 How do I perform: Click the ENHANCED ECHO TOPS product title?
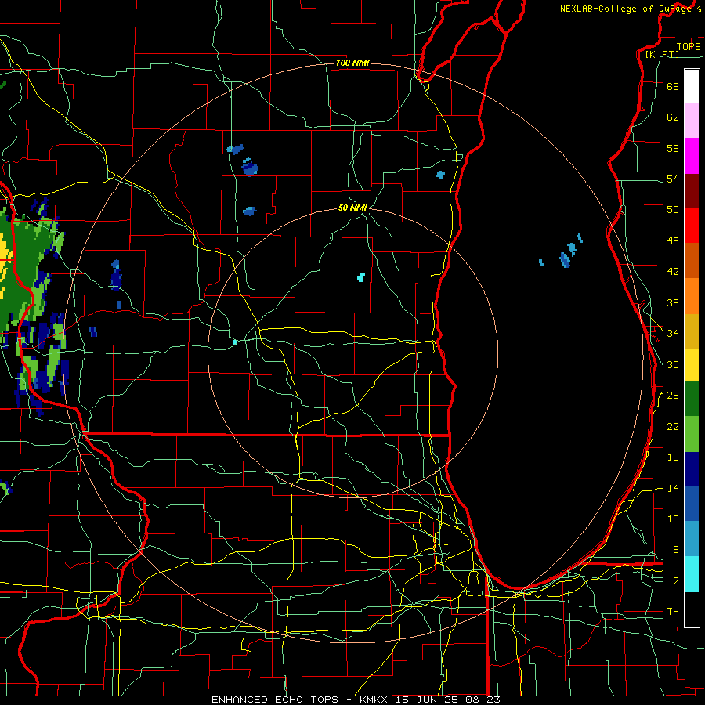click(274, 700)
